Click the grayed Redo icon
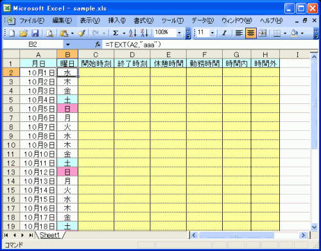This screenshot has width=321, height=251. [96, 33]
